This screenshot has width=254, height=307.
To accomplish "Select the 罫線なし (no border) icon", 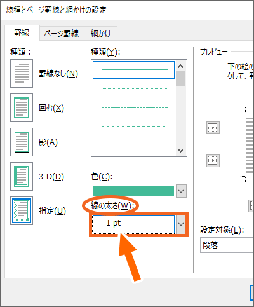I will (22, 73).
